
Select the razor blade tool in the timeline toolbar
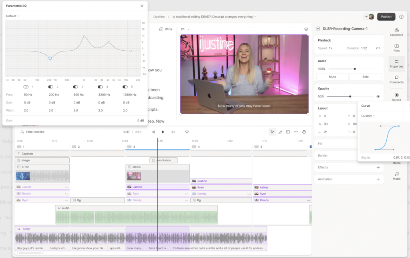point(280,132)
